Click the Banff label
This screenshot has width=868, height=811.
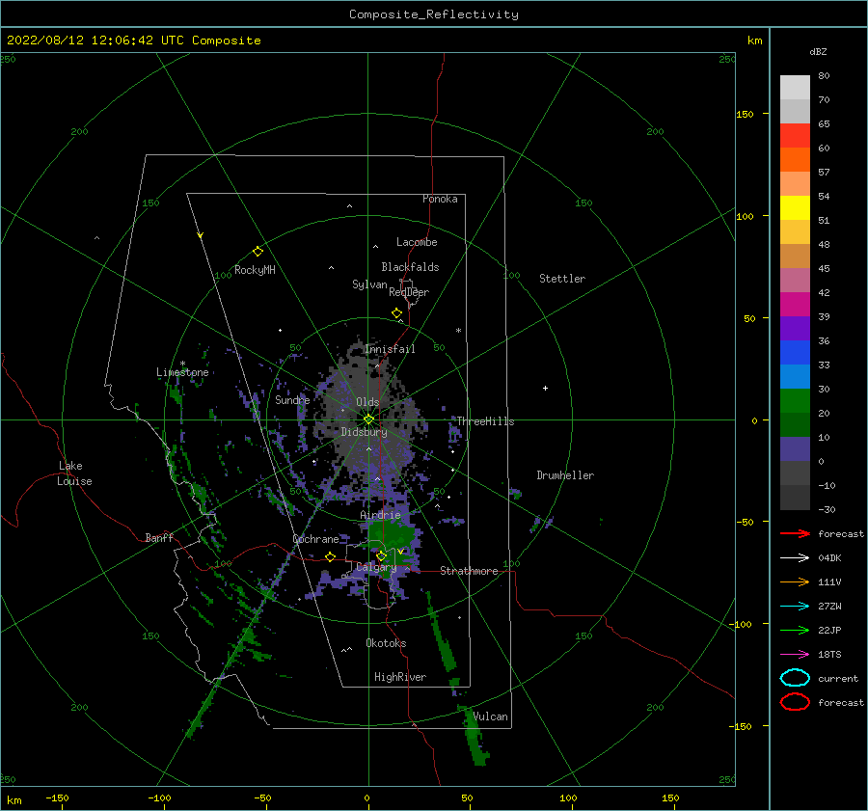coord(159,538)
